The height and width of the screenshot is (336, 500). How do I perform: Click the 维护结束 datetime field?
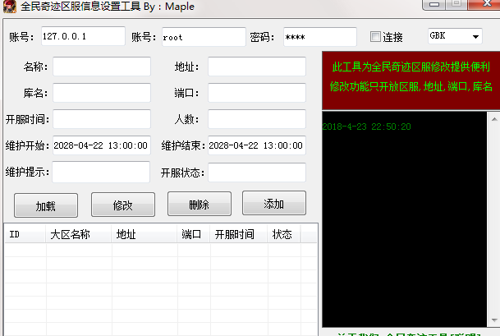[x=257, y=145]
